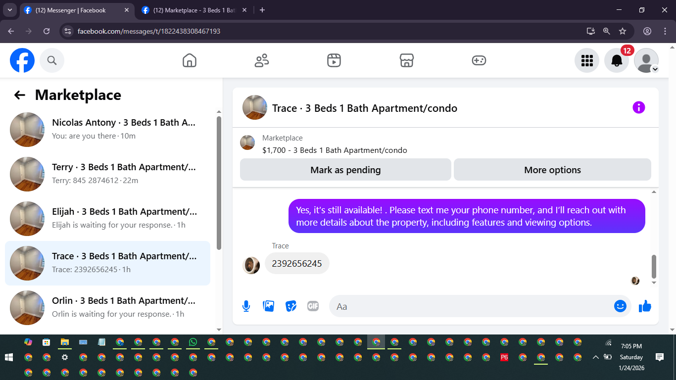Open Notifications bell with 12 badge
676x380 pixels.
point(617,60)
